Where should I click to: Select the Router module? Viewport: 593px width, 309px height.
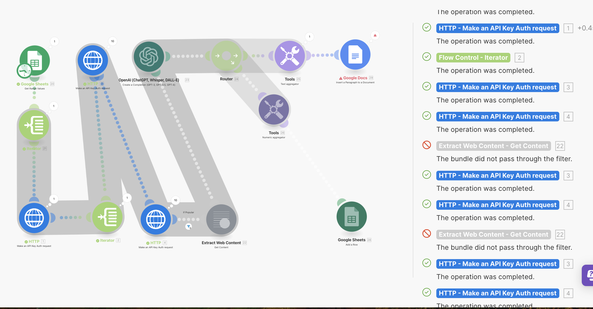(226, 56)
